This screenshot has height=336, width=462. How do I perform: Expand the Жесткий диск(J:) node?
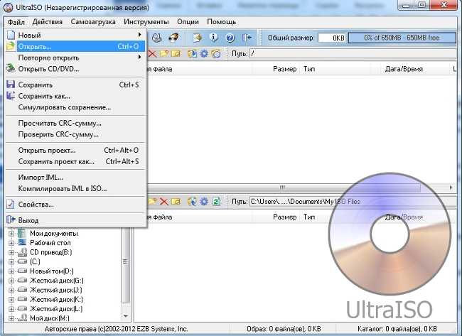pyautogui.click(x=11, y=291)
